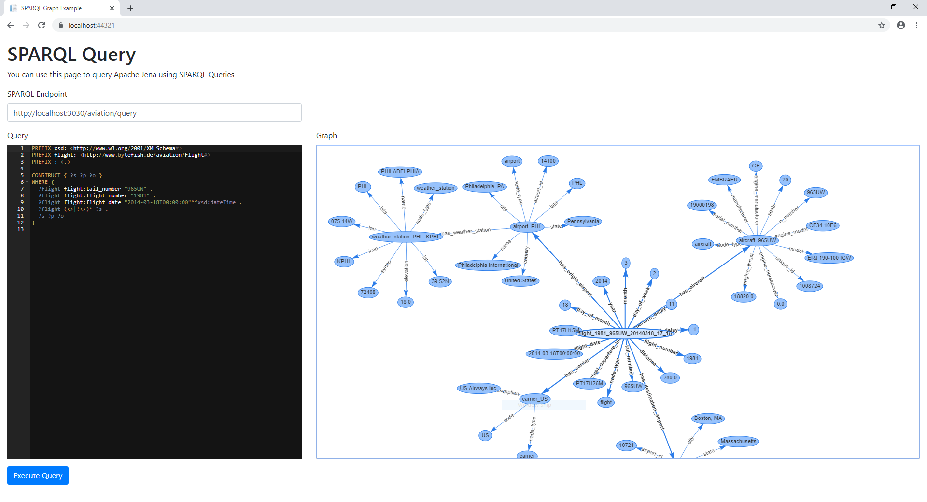Select the 2014-03-18T00:00:00 node

[554, 353]
